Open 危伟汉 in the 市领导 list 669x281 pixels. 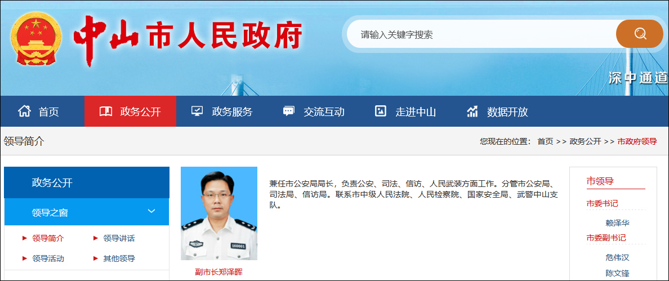click(617, 257)
